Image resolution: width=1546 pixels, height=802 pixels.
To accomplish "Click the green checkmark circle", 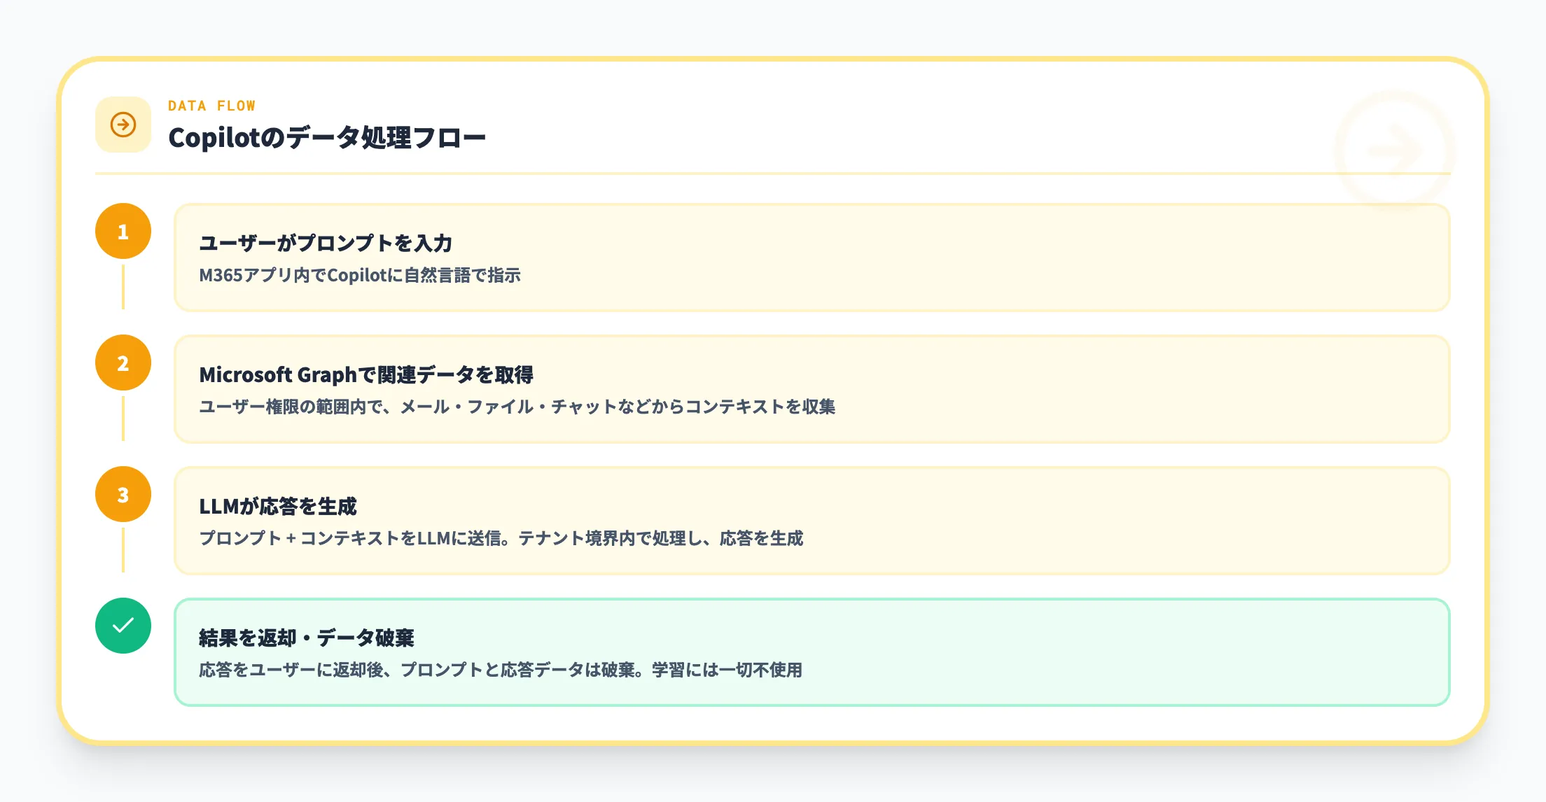I will (123, 626).
